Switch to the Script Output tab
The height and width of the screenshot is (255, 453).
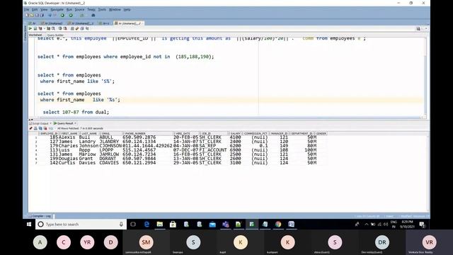pyautogui.click(x=40, y=123)
